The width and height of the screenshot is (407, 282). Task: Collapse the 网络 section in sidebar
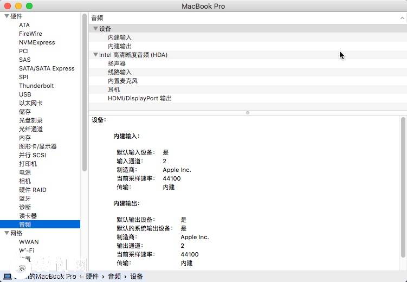point(7,233)
